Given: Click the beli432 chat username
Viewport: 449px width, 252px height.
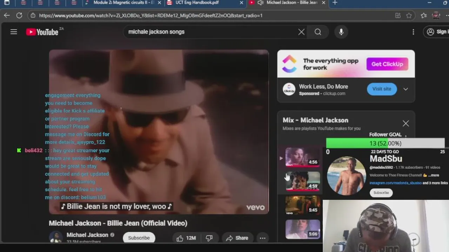Looking at the screenshot, I should click(x=34, y=150).
